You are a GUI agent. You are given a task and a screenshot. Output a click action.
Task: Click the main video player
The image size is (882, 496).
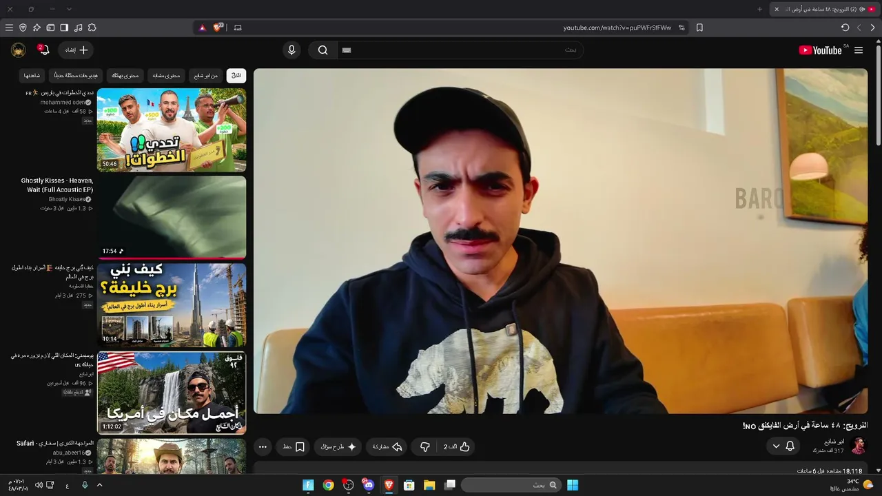(560, 241)
